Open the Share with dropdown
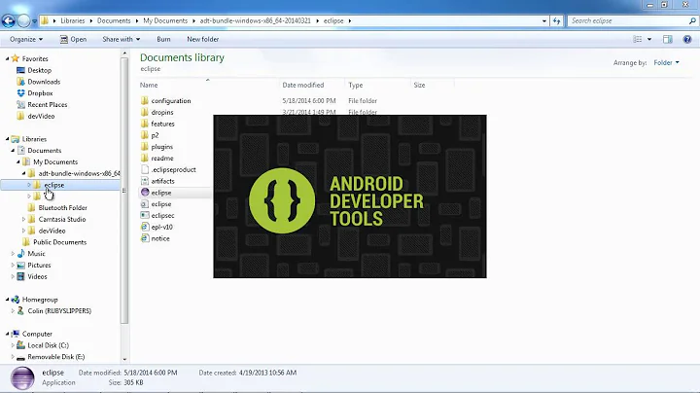This screenshot has width=700, height=393. point(121,39)
